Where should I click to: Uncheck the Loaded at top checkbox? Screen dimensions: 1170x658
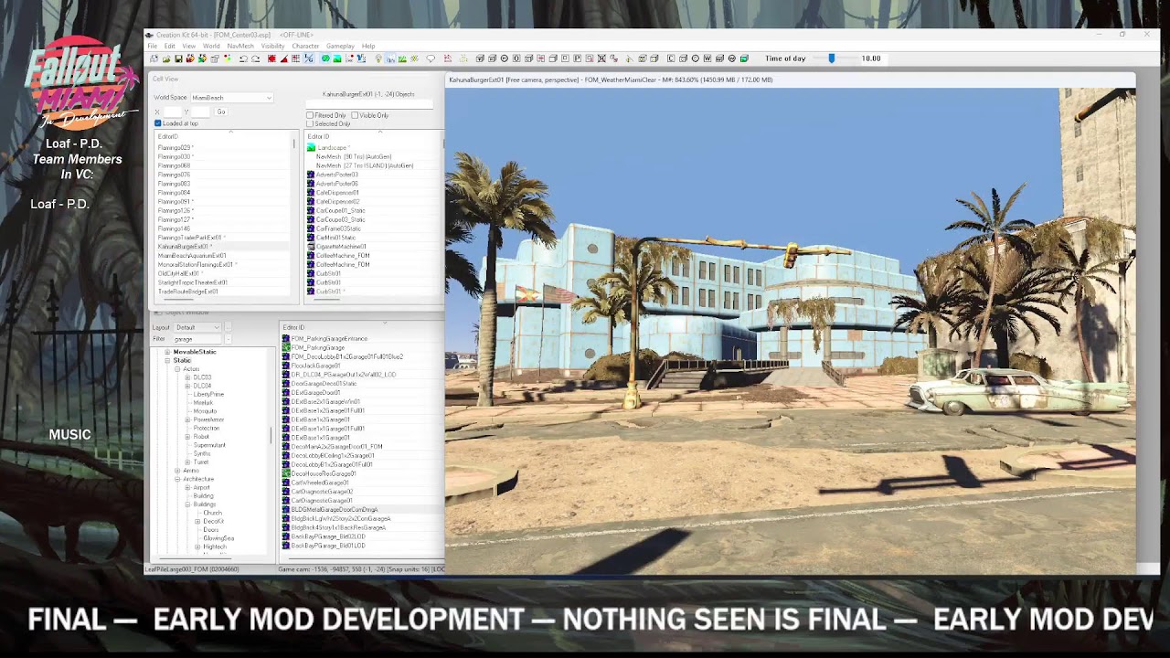[x=158, y=123]
